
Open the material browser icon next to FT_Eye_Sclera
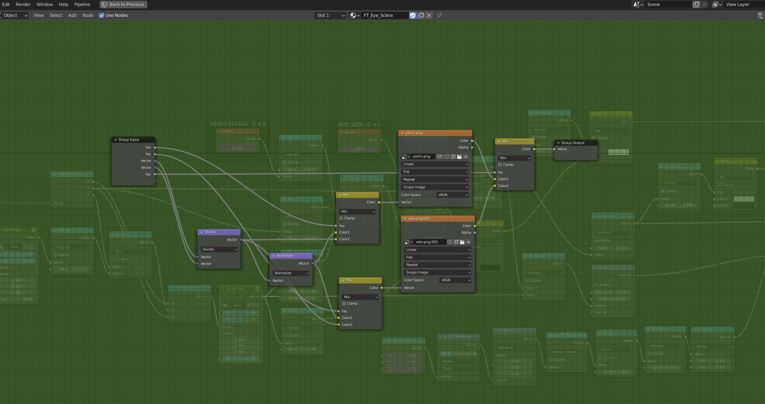(354, 15)
